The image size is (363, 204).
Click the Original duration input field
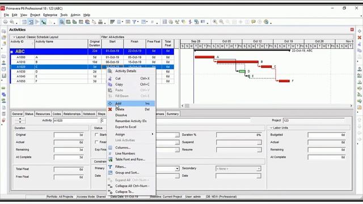click(x=69, y=135)
